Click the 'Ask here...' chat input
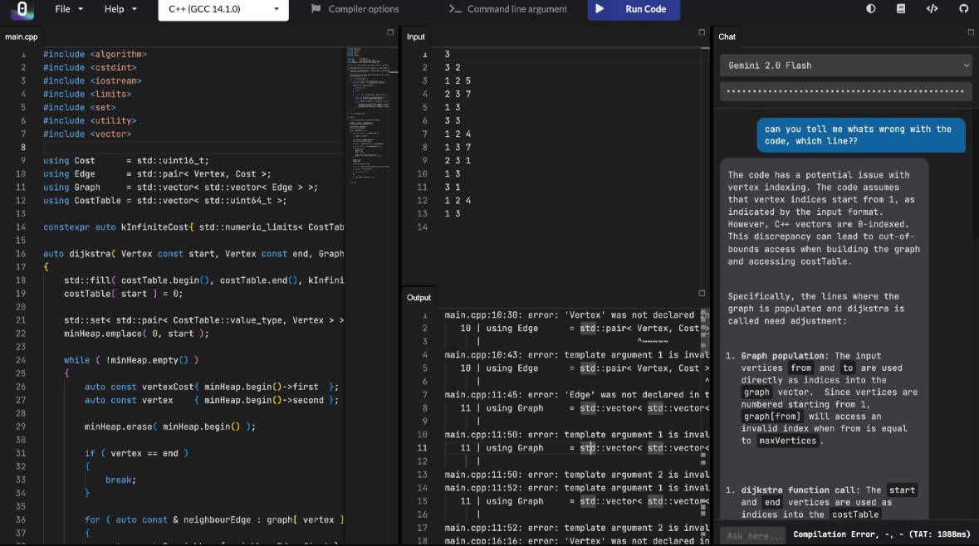 (754, 535)
